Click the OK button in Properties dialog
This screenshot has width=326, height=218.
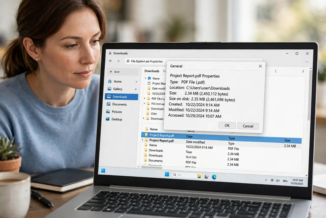[227, 125]
